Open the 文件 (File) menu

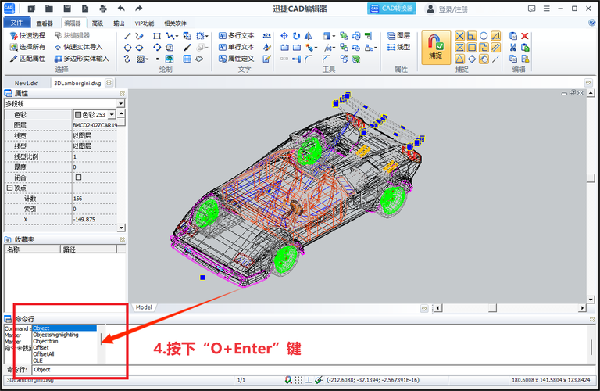click(16, 23)
